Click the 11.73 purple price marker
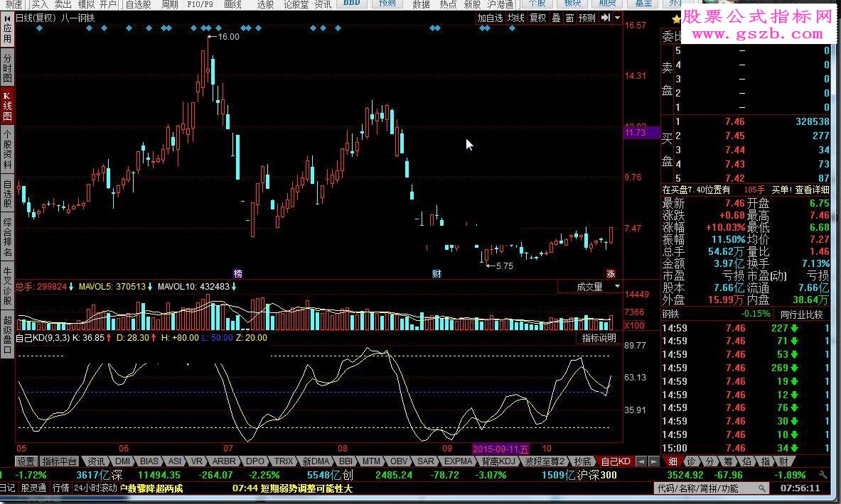Image resolution: width=841 pixels, height=504 pixels. pyautogui.click(x=641, y=132)
